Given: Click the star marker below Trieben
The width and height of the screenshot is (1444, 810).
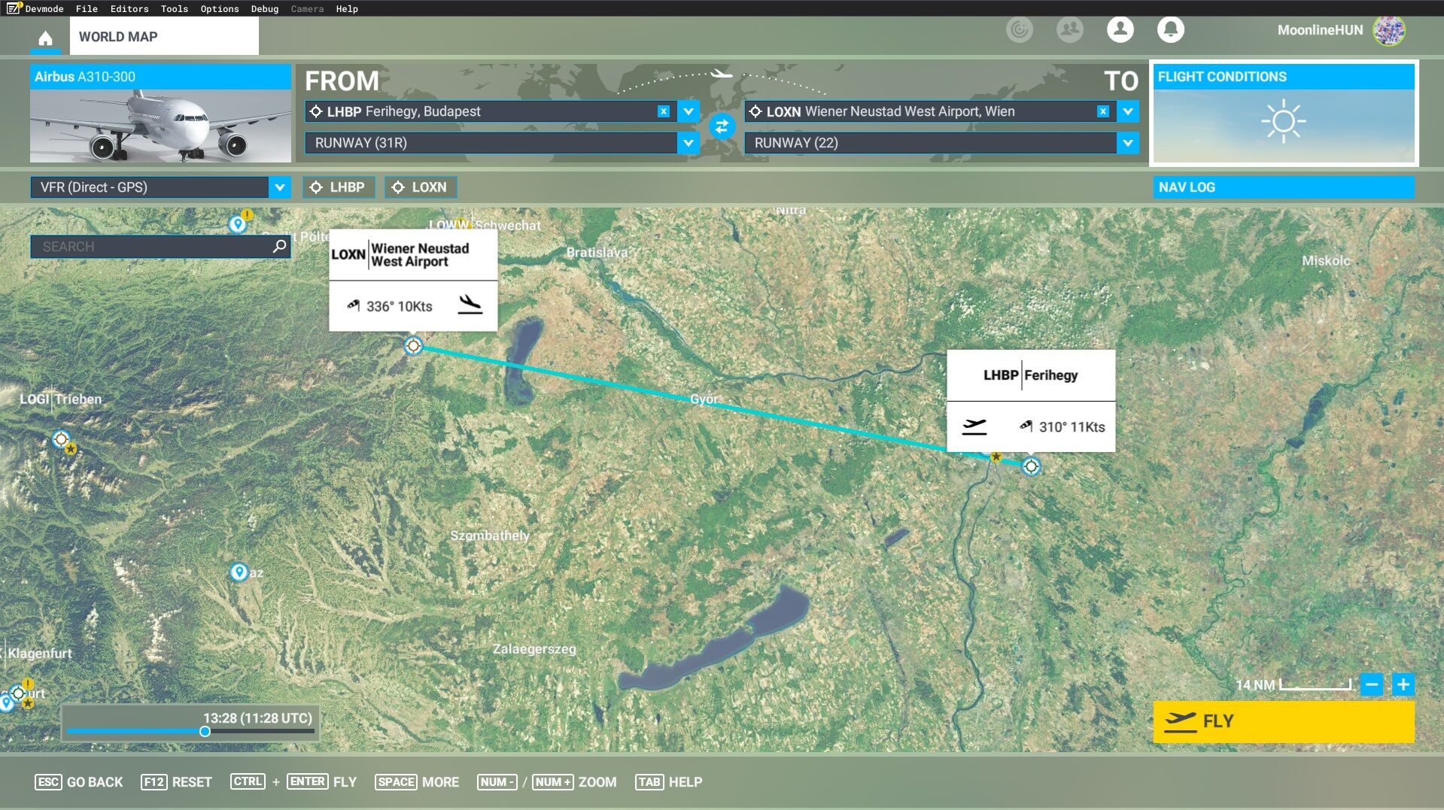Looking at the screenshot, I should tap(71, 449).
